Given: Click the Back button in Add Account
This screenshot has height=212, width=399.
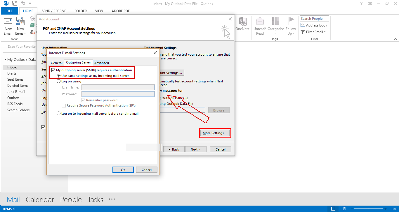Looking at the screenshot, I should tap(174, 149).
